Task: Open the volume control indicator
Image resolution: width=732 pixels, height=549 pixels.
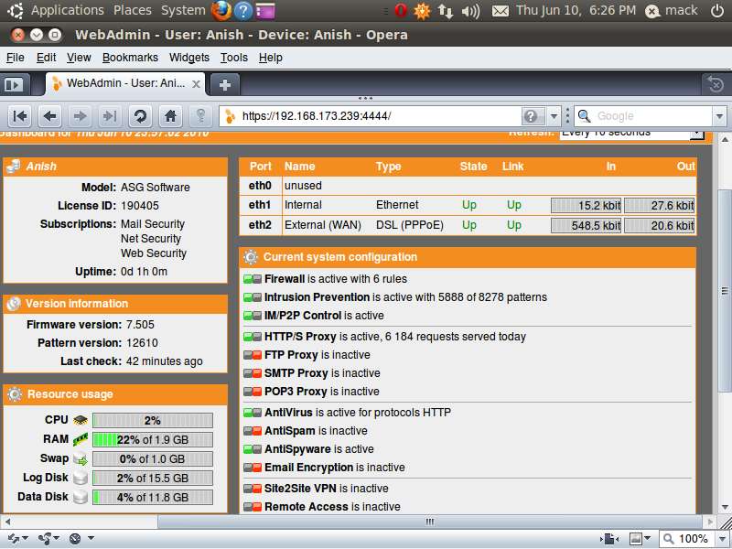Action: coord(470,10)
